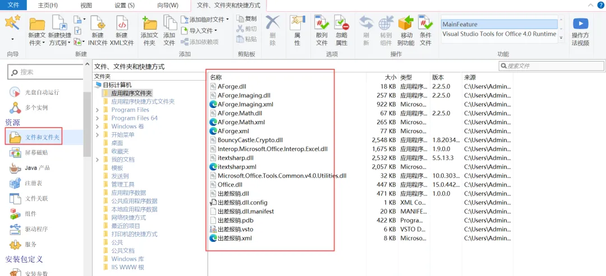Click the left sidebar 搜索 search box

45,72
